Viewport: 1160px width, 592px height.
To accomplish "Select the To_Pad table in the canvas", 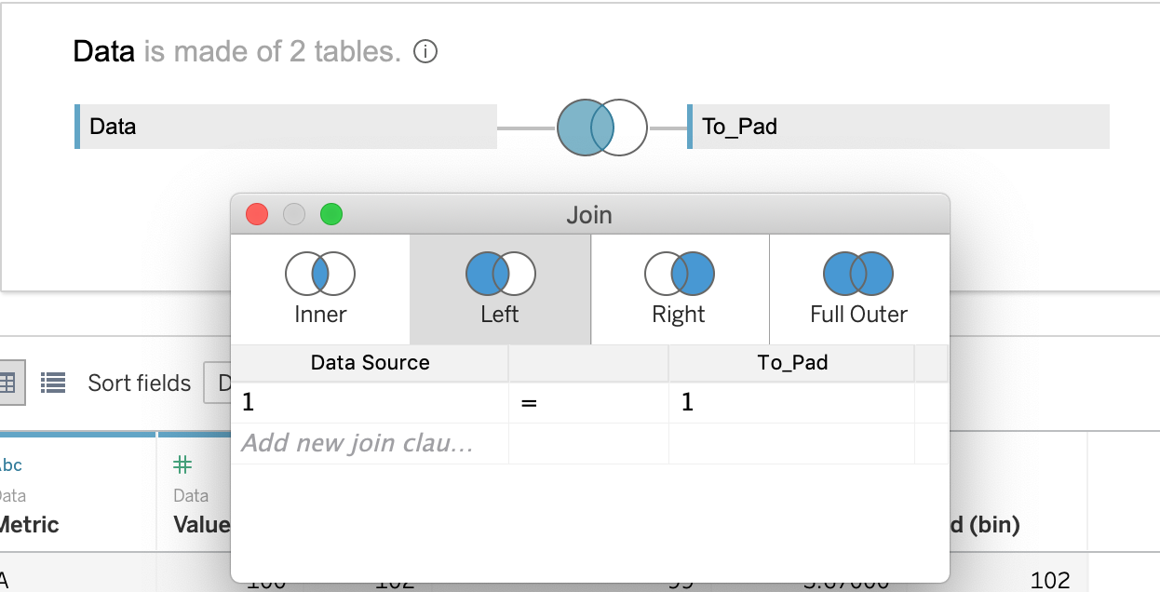I will point(898,127).
